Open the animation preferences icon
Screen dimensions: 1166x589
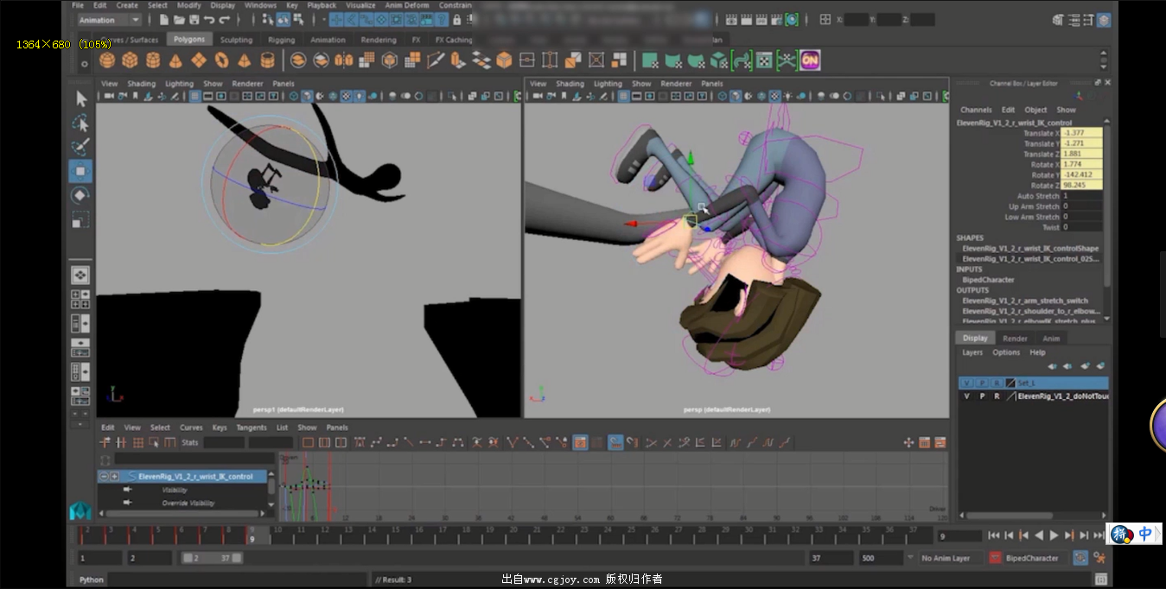click(1101, 558)
